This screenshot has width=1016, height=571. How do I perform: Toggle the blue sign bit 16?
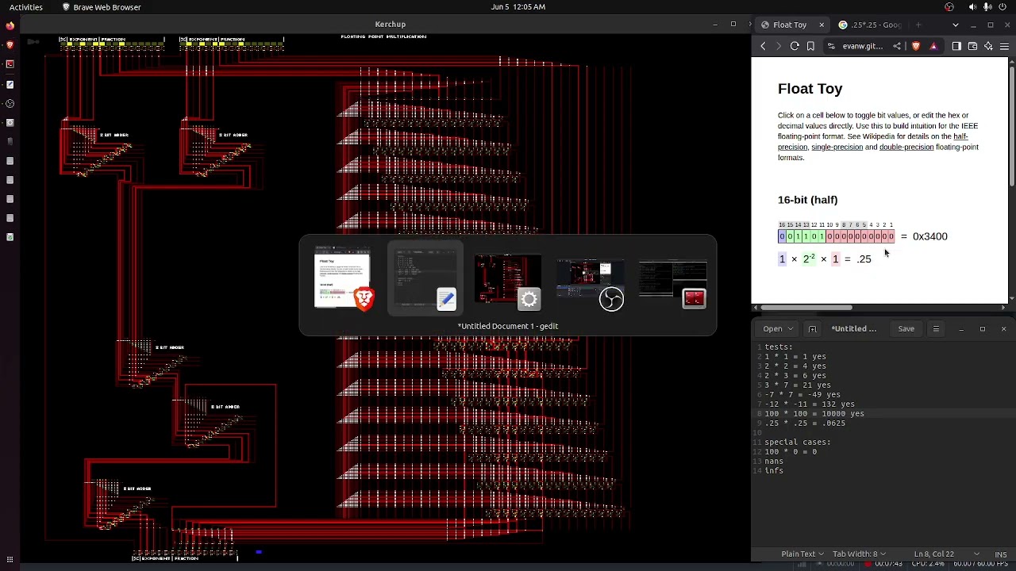coord(782,236)
